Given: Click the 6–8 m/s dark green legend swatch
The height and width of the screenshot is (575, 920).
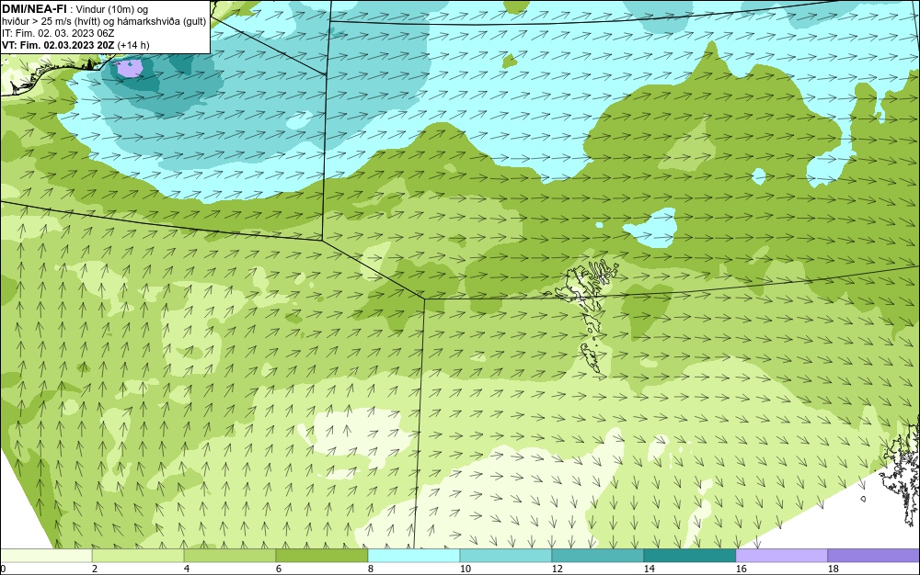Looking at the screenshot, I should [x=321, y=556].
